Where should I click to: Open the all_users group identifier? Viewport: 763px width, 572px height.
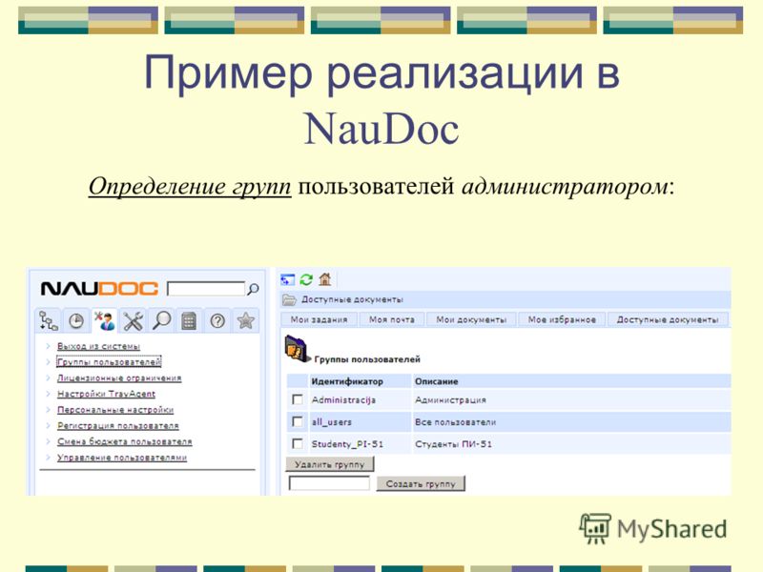(x=331, y=421)
